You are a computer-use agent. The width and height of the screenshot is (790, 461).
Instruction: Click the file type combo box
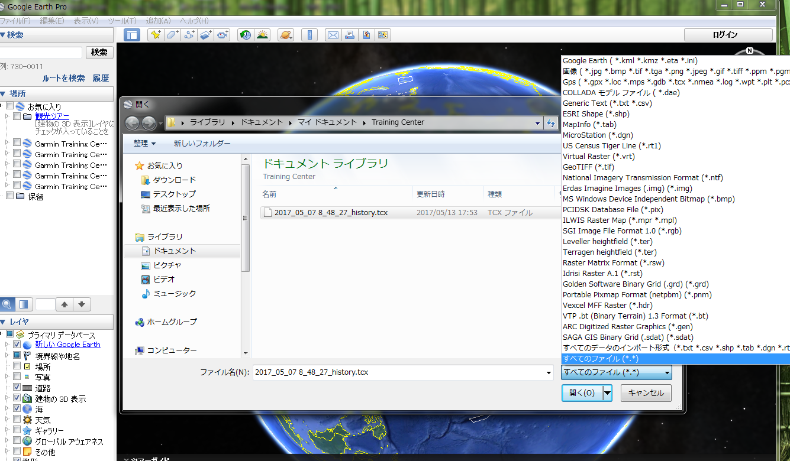pos(617,372)
